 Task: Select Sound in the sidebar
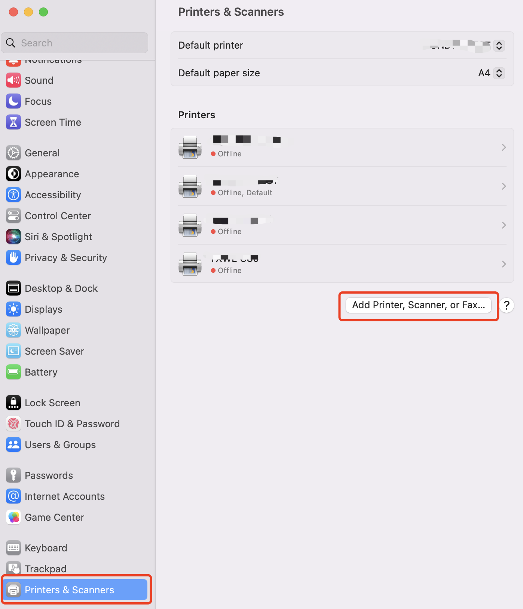(75, 80)
